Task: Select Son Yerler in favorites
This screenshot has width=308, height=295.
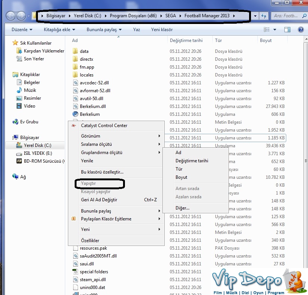Action: [x=34, y=59]
